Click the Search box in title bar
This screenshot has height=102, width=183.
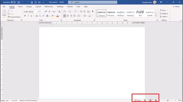tap(93, 2)
